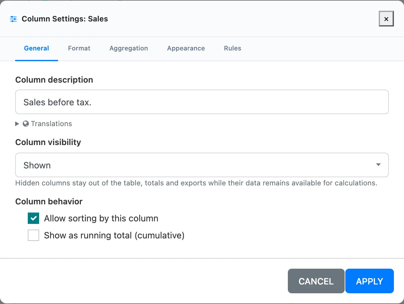This screenshot has width=404, height=304.
Task: Close the Column Settings dialog
Action: pyautogui.click(x=386, y=19)
